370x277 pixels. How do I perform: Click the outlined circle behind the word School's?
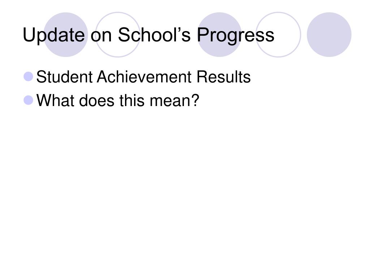(x=118, y=35)
